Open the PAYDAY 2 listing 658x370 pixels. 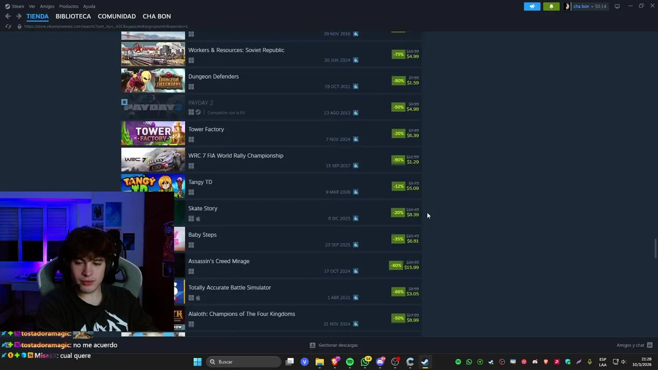pos(271,107)
